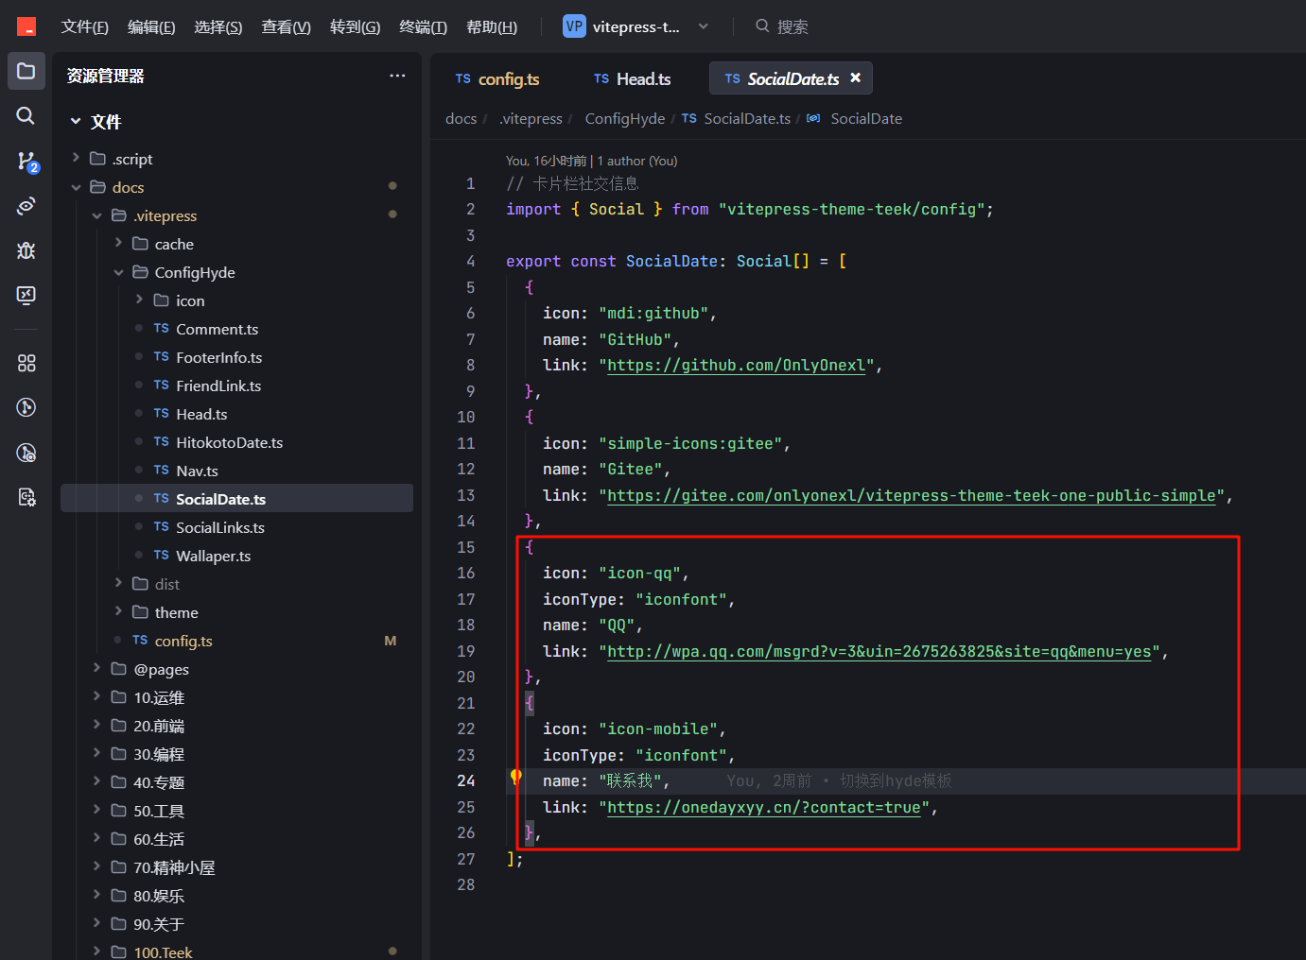Click the VP project badge icon
Screen dimensions: 1306x960
click(574, 26)
